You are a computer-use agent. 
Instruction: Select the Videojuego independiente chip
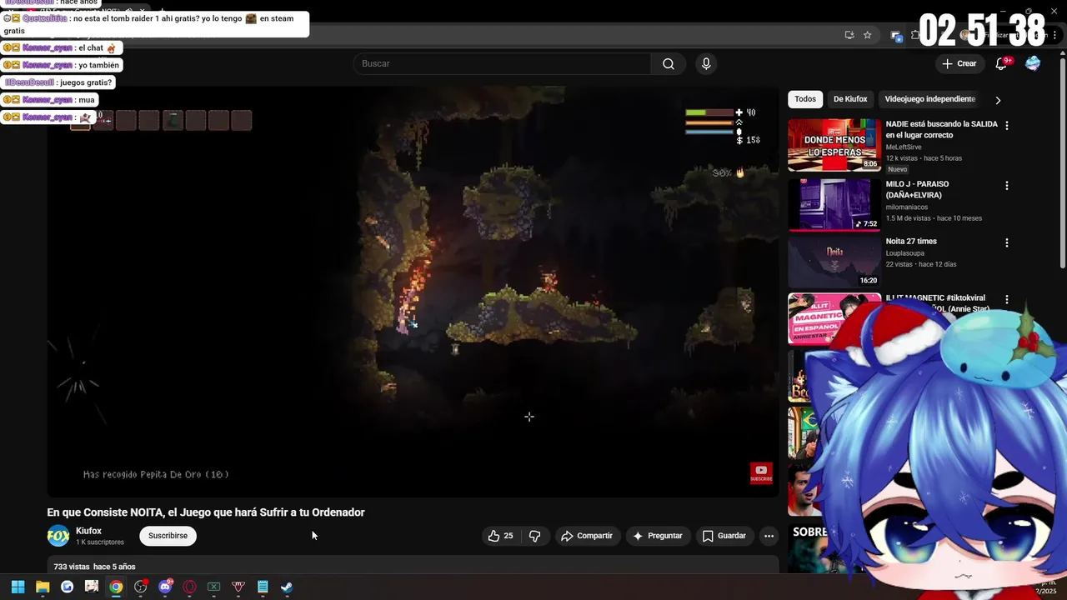929,99
